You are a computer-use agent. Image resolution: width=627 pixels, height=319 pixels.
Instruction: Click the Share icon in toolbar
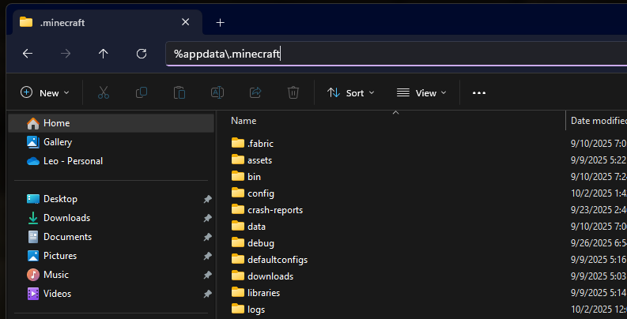point(255,92)
